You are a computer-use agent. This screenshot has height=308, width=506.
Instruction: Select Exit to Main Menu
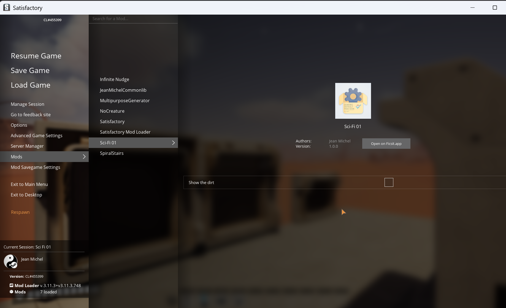pyautogui.click(x=29, y=184)
